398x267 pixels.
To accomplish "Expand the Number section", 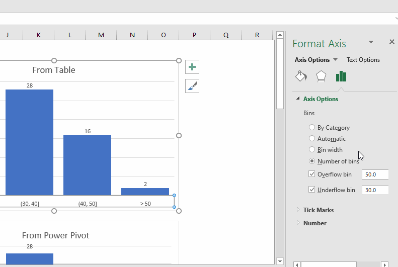I will (298, 223).
